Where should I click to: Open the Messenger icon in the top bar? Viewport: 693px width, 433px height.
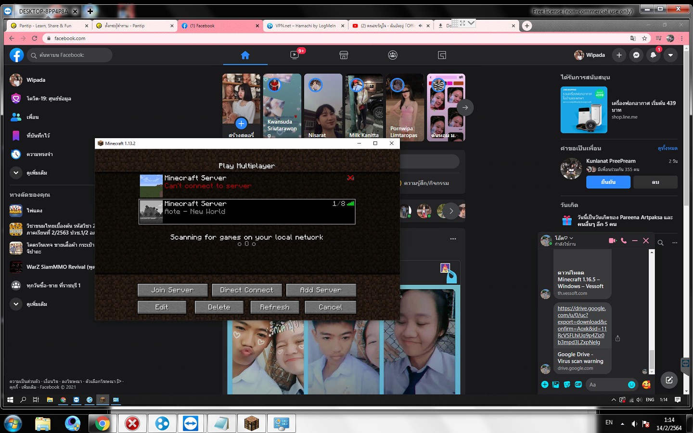pyautogui.click(x=636, y=55)
